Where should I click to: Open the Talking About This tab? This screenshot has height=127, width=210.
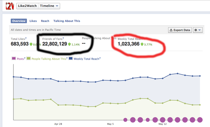pos(67,21)
